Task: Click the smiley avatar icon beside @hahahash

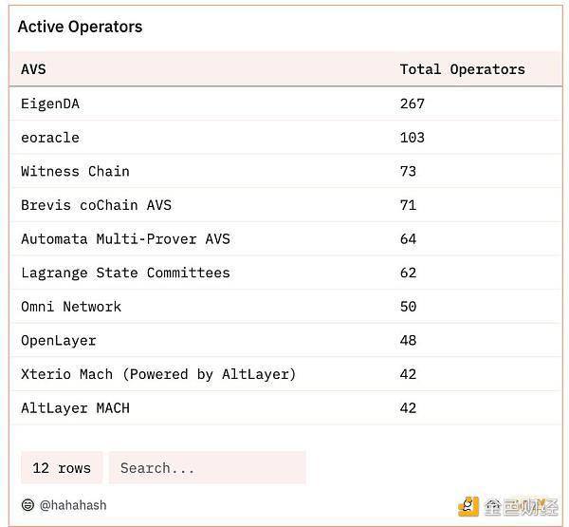Action: (x=28, y=505)
